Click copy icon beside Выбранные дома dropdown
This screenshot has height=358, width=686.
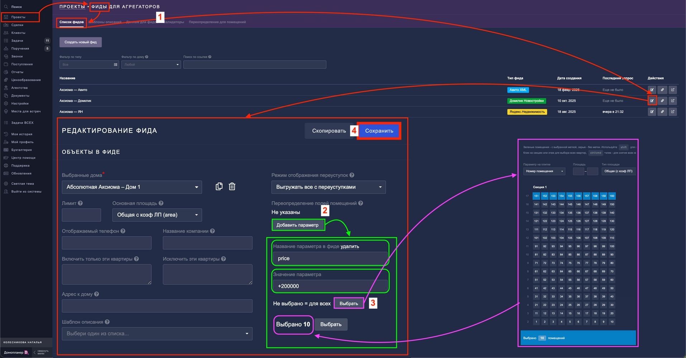(219, 187)
